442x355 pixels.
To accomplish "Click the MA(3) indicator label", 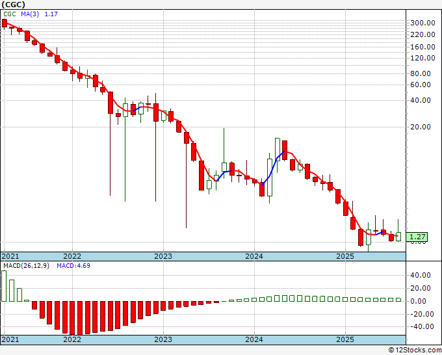I will 30,14.
